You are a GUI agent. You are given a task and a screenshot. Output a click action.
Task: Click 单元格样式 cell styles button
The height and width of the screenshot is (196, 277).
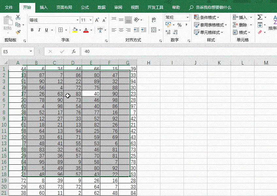click(x=208, y=32)
